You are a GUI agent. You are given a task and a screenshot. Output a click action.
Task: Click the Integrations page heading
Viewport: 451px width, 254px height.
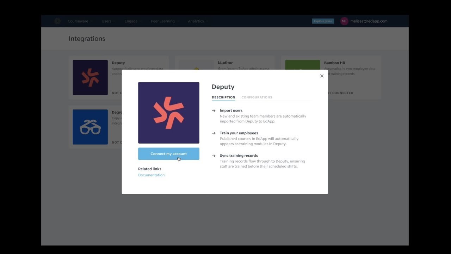click(x=87, y=39)
